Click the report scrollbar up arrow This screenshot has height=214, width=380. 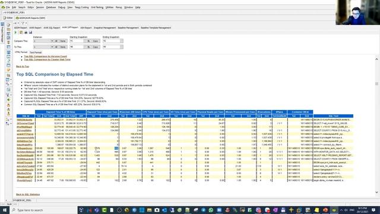click(x=376, y=59)
